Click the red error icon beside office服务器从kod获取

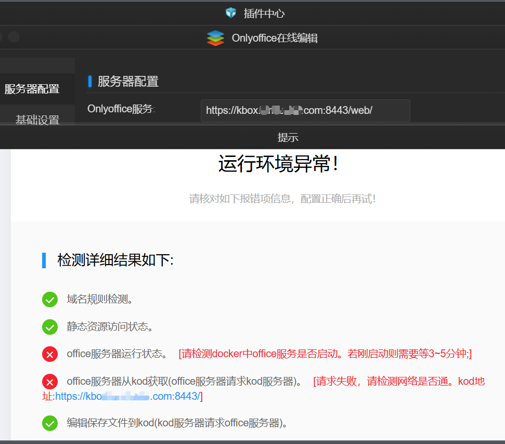(50, 382)
